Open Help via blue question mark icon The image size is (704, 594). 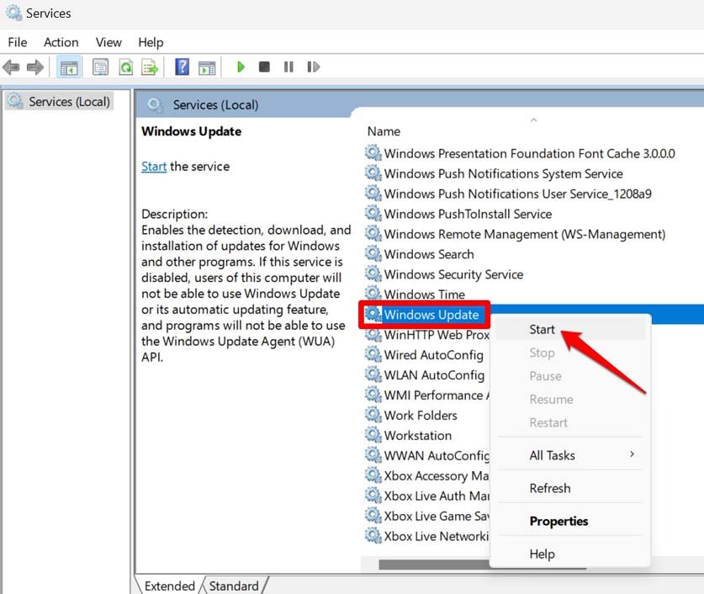tap(182, 66)
